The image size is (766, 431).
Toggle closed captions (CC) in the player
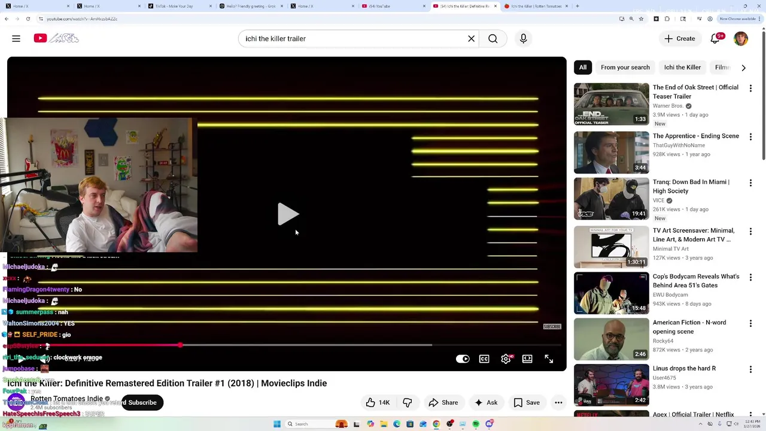point(484,359)
